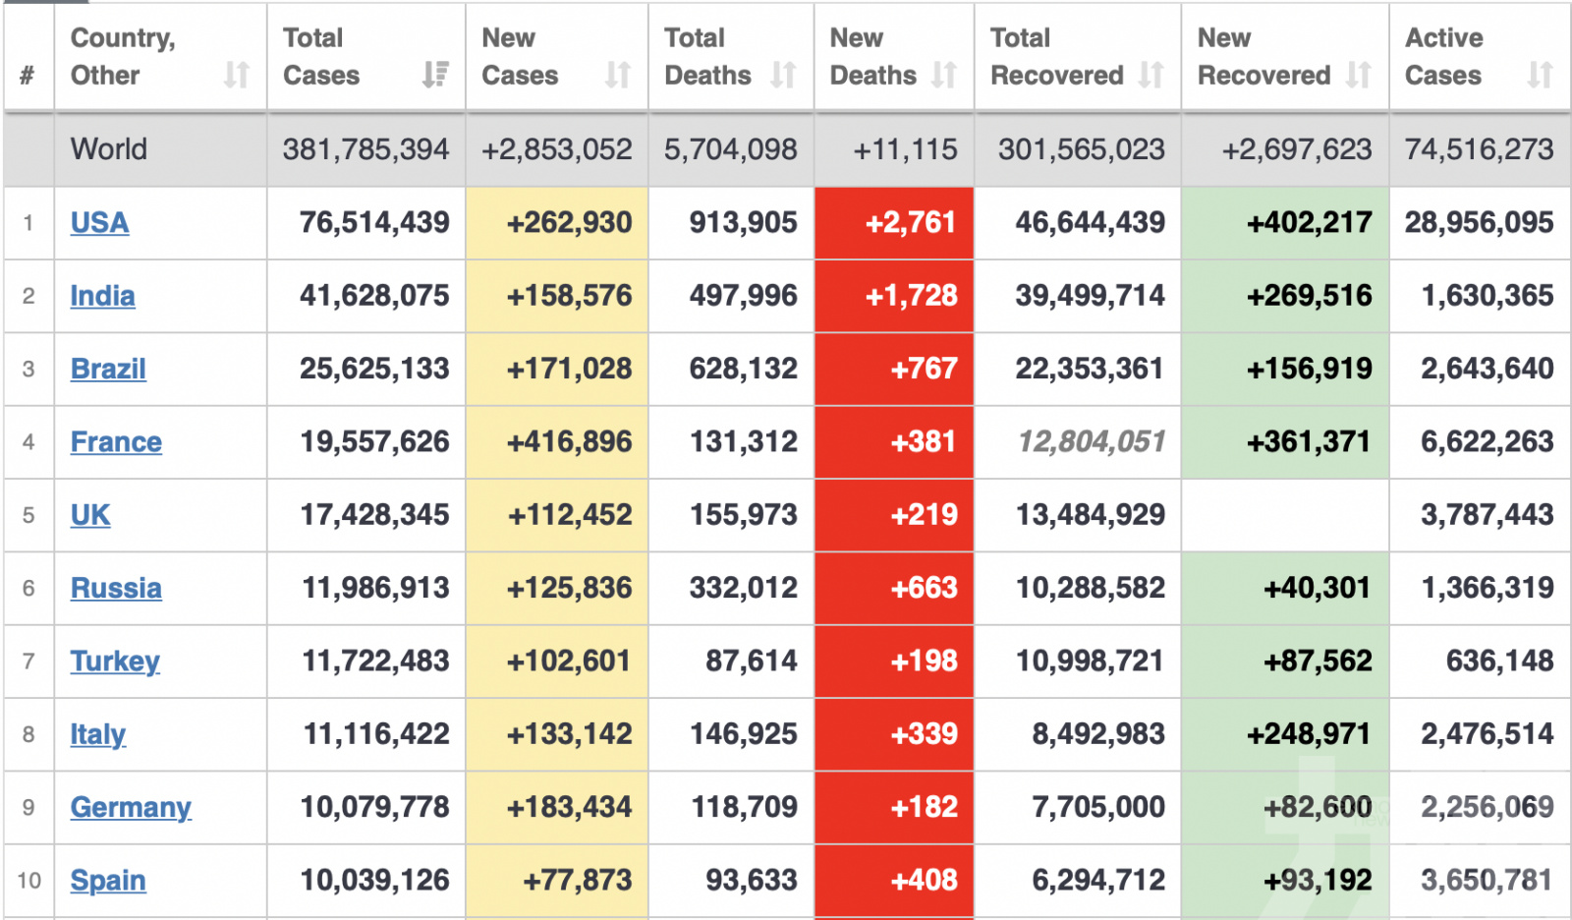Select World active cases 74,516,273

1480,149
